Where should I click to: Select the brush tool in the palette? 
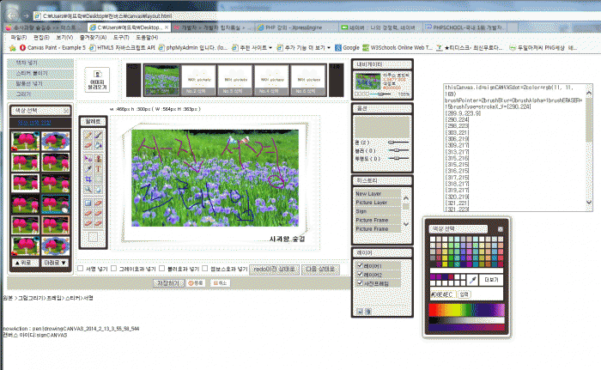point(99,136)
